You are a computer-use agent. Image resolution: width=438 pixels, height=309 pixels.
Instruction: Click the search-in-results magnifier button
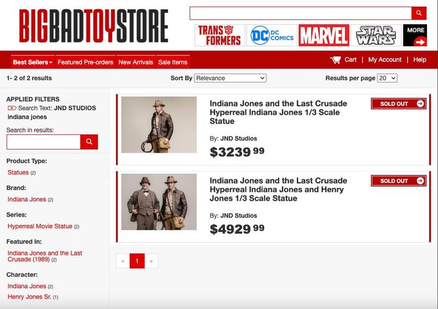[89, 142]
